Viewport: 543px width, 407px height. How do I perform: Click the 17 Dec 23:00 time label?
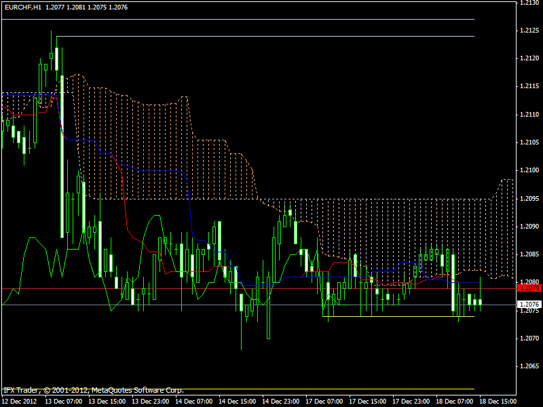411,402
